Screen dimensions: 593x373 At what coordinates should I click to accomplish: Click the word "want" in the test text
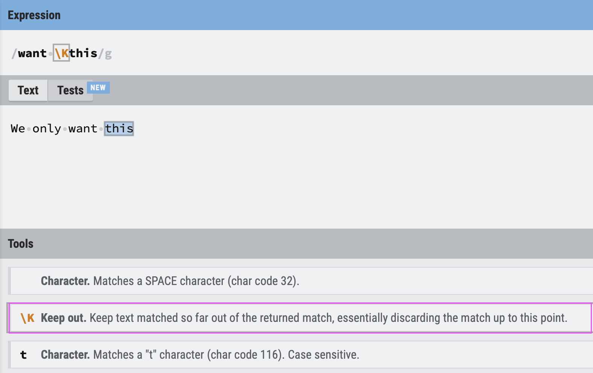click(83, 129)
